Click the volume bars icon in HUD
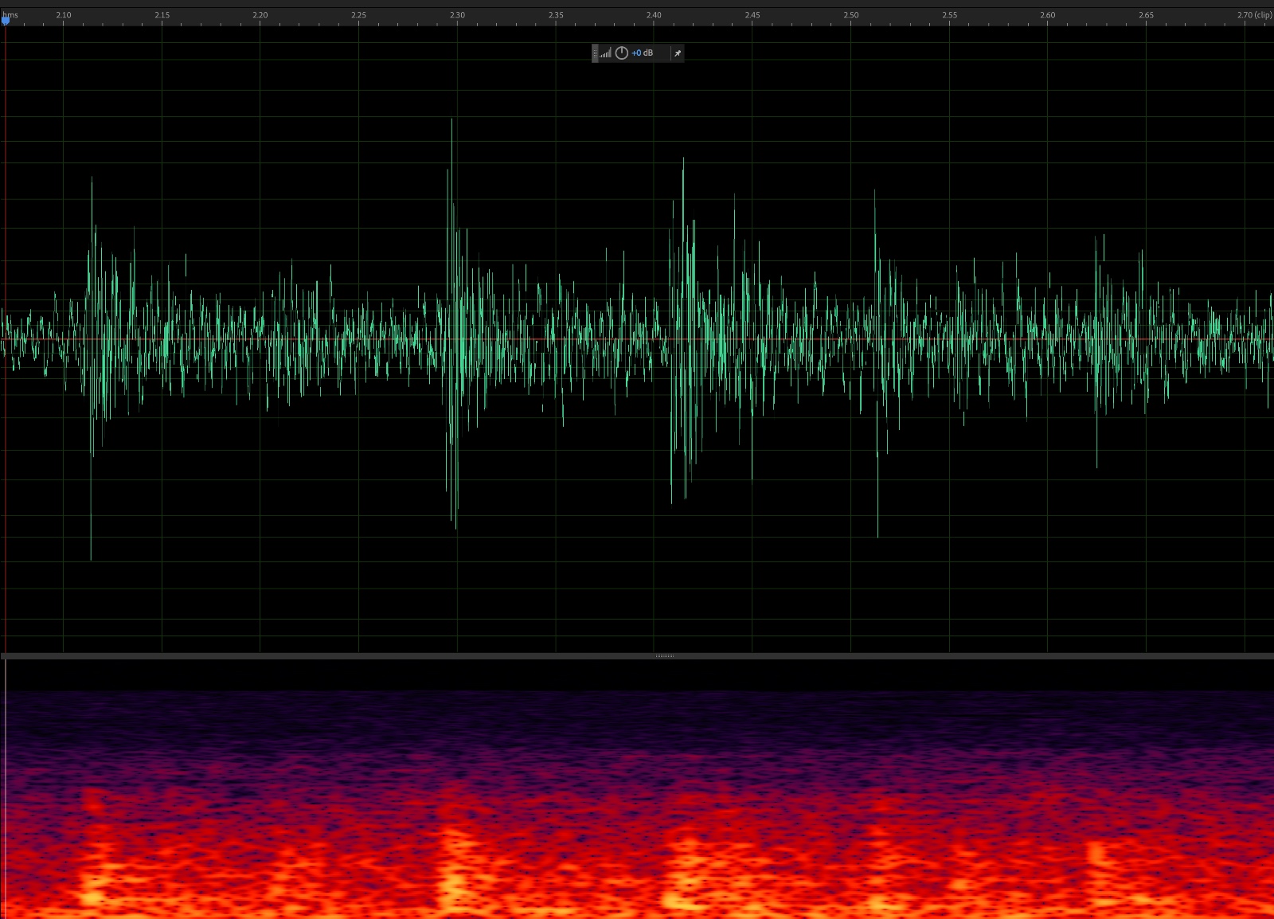The image size is (1274, 919). coord(606,53)
